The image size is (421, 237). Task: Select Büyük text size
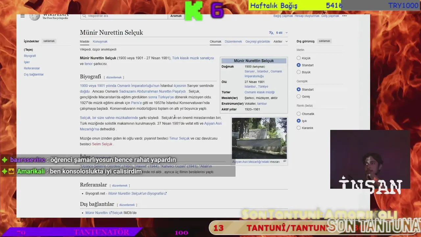point(299,72)
